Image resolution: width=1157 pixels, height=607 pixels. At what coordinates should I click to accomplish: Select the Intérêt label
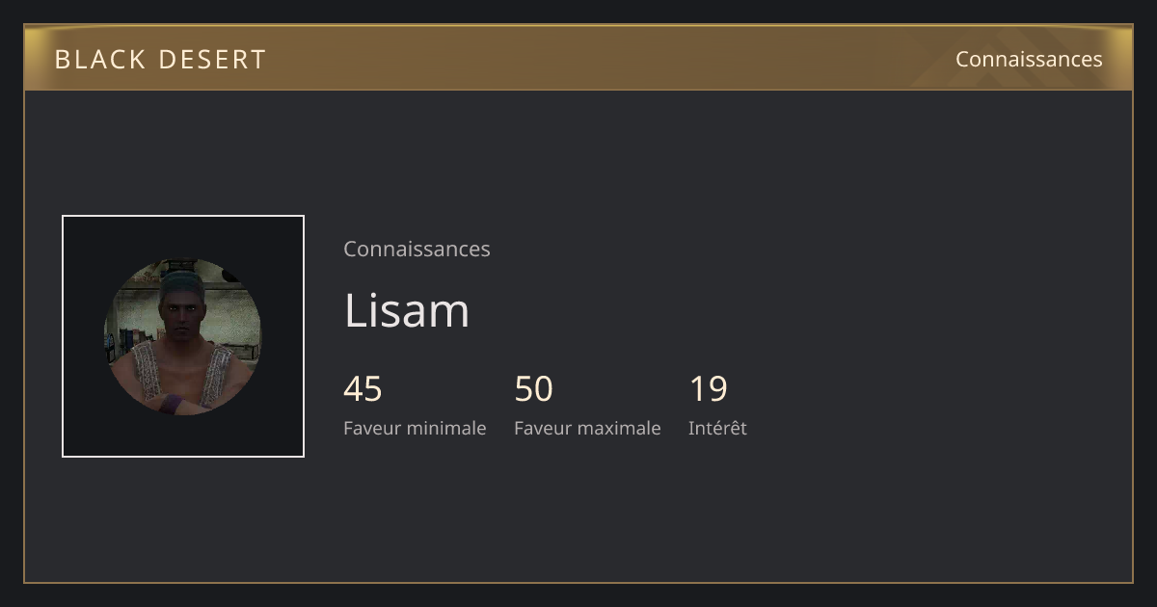717,428
